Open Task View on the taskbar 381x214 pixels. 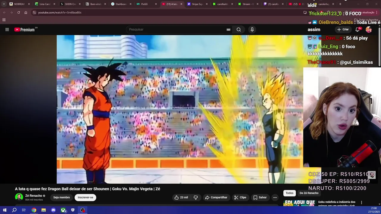24,210
